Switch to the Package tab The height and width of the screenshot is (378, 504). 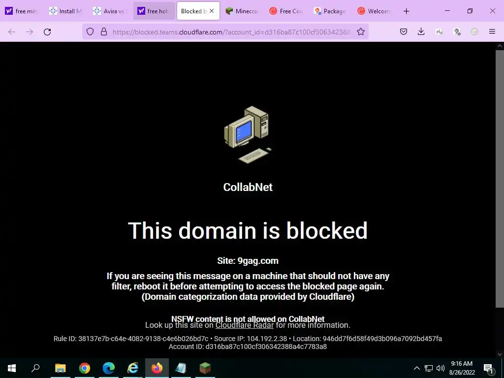pos(330,11)
